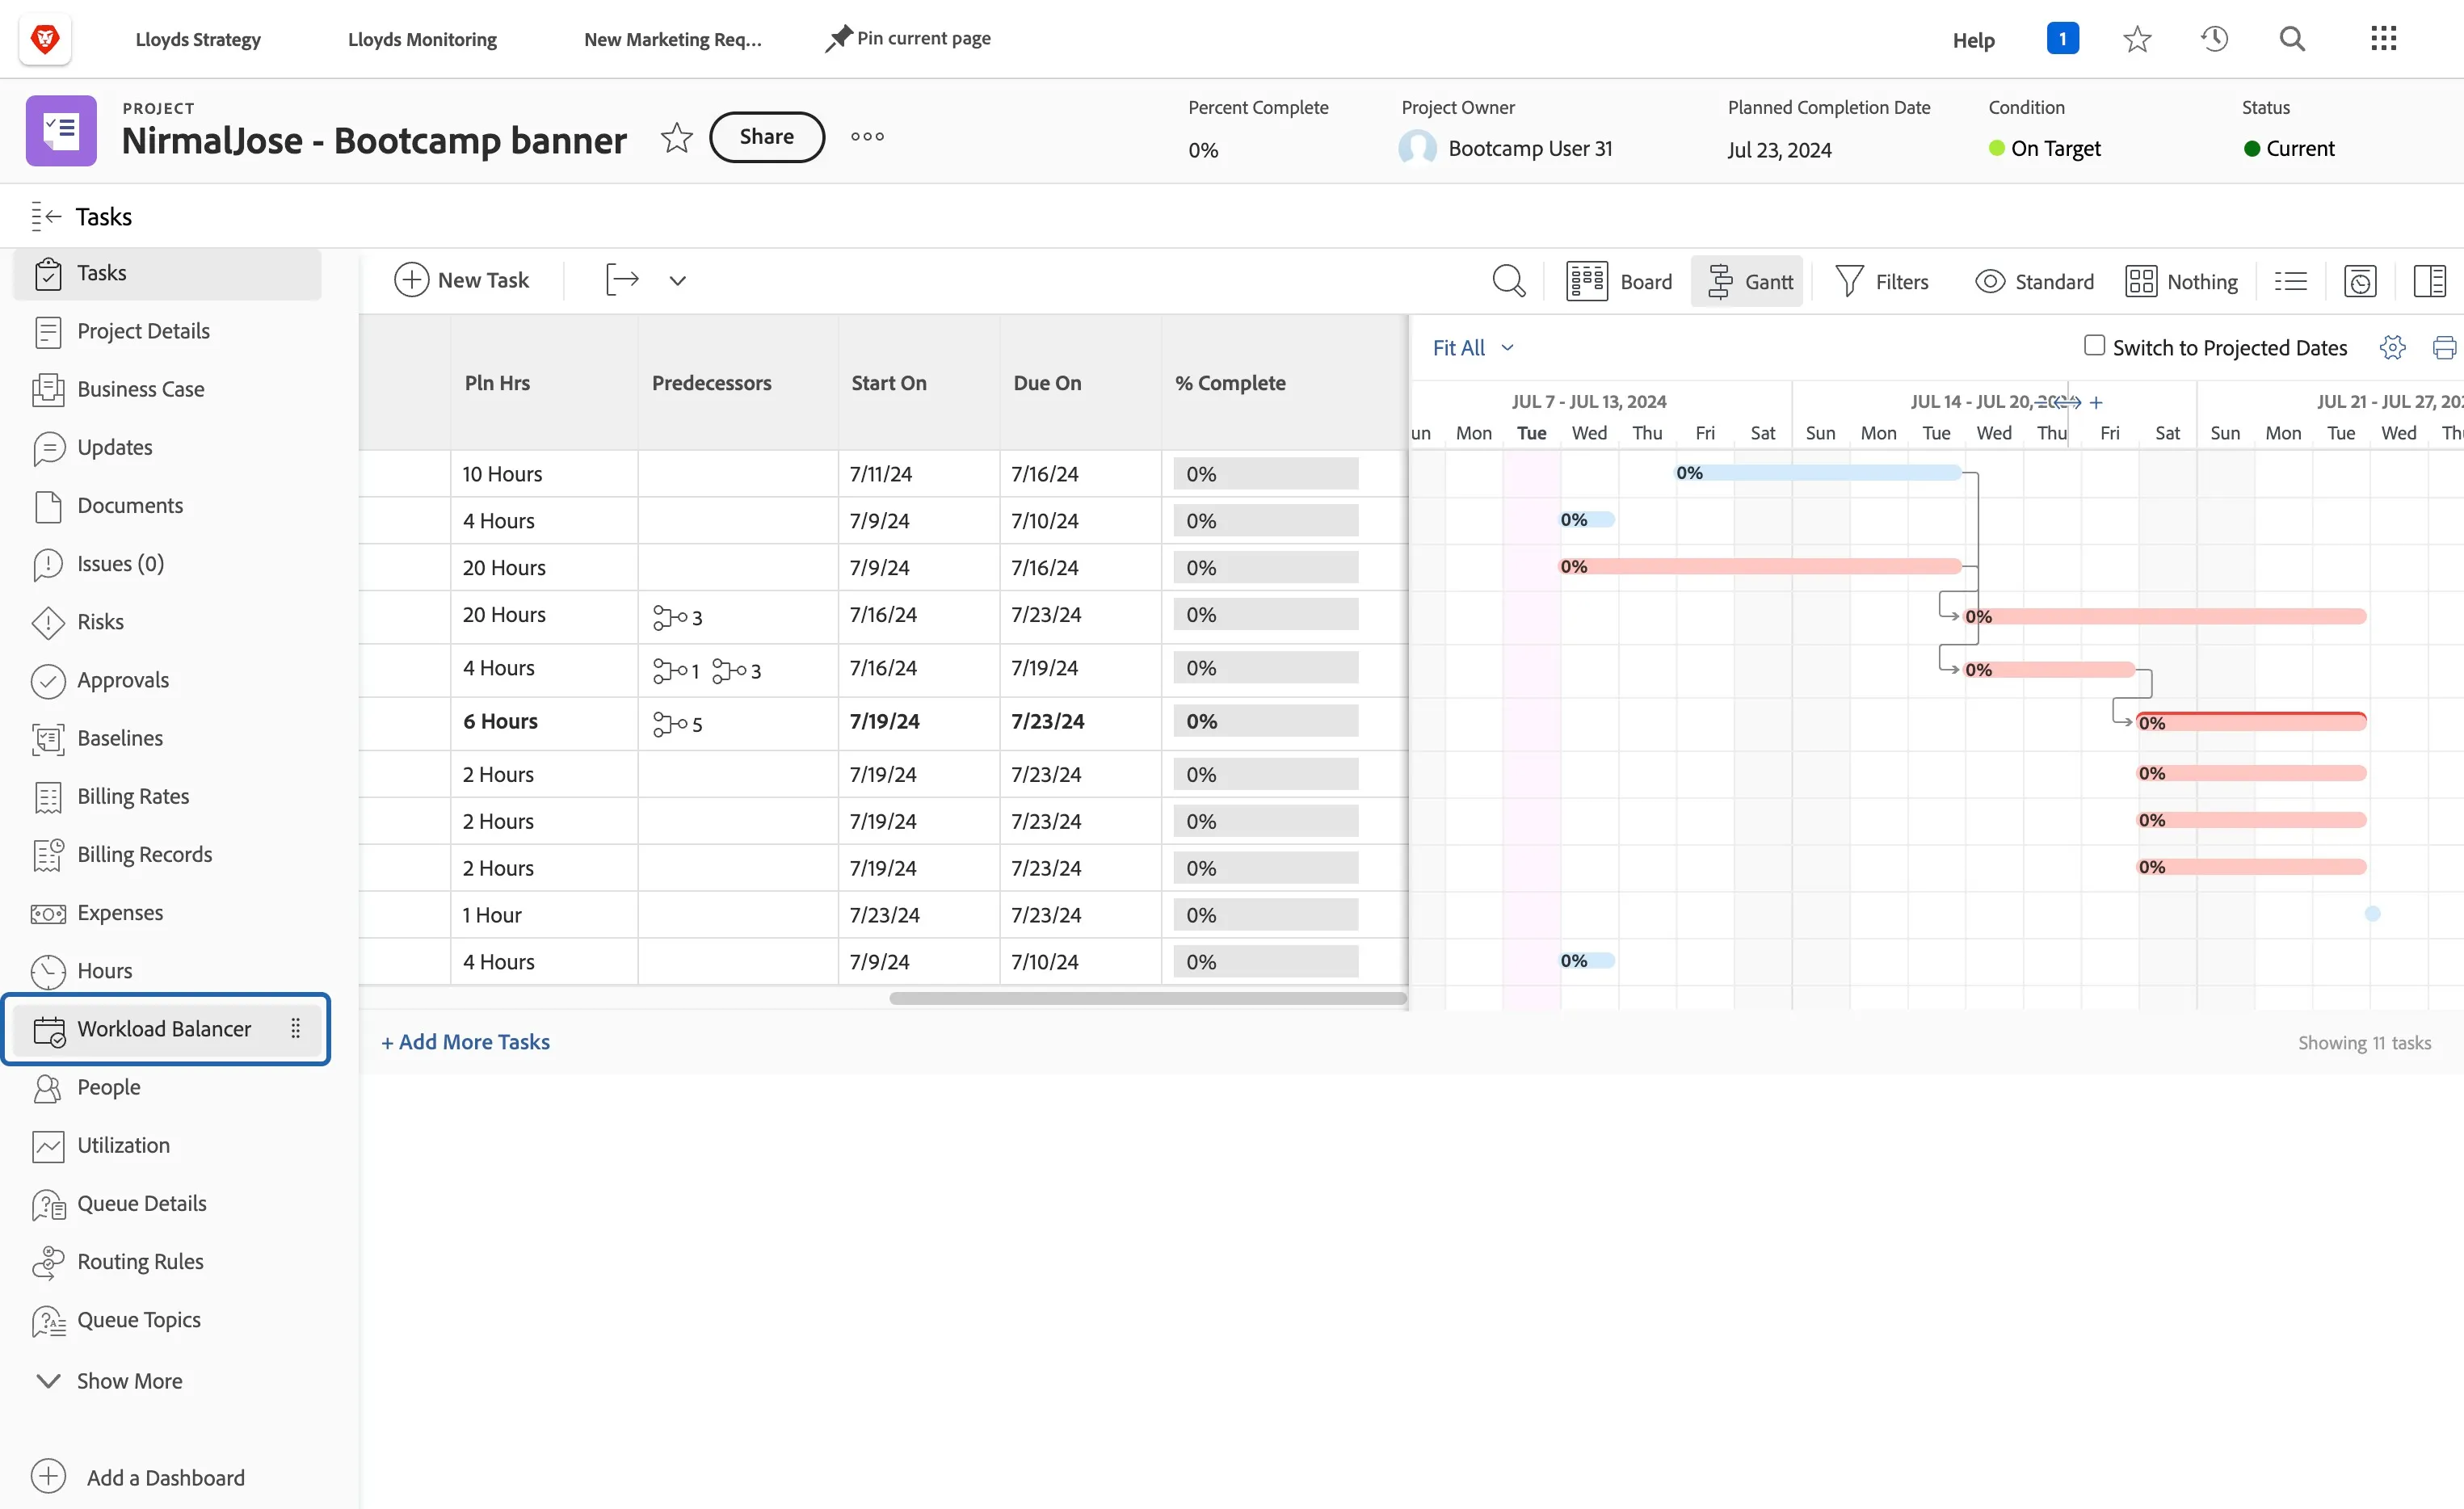Open the summary side panel icon

click(x=2429, y=281)
